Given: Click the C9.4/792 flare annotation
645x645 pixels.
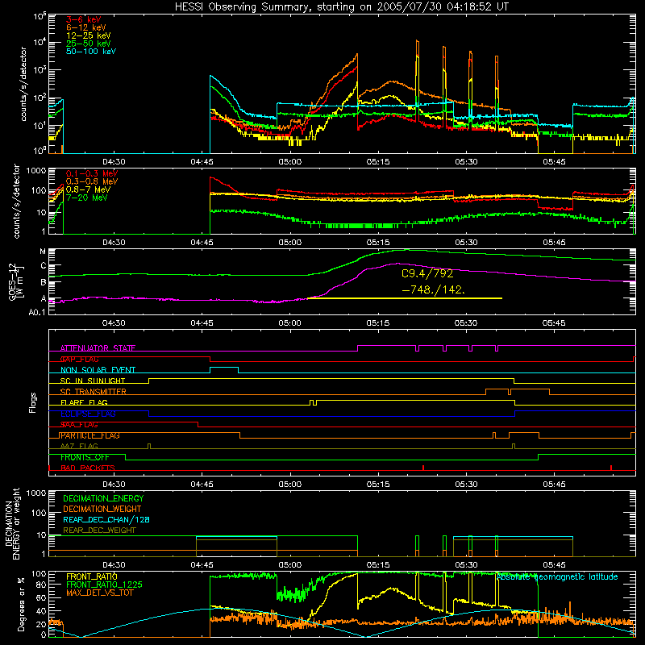Looking at the screenshot, I should [x=427, y=273].
